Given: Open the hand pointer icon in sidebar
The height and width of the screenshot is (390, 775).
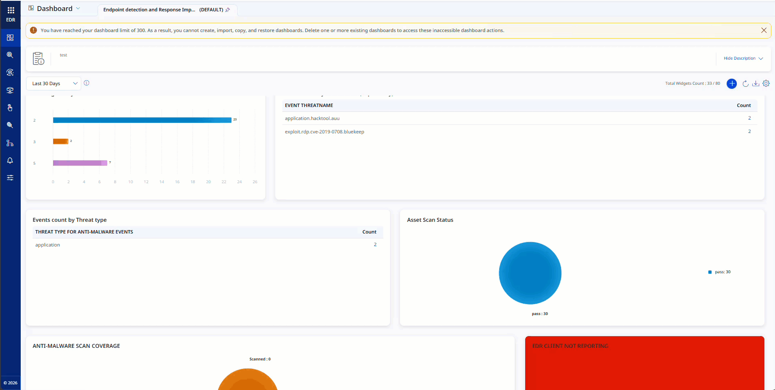Looking at the screenshot, I should pyautogui.click(x=10, y=107).
